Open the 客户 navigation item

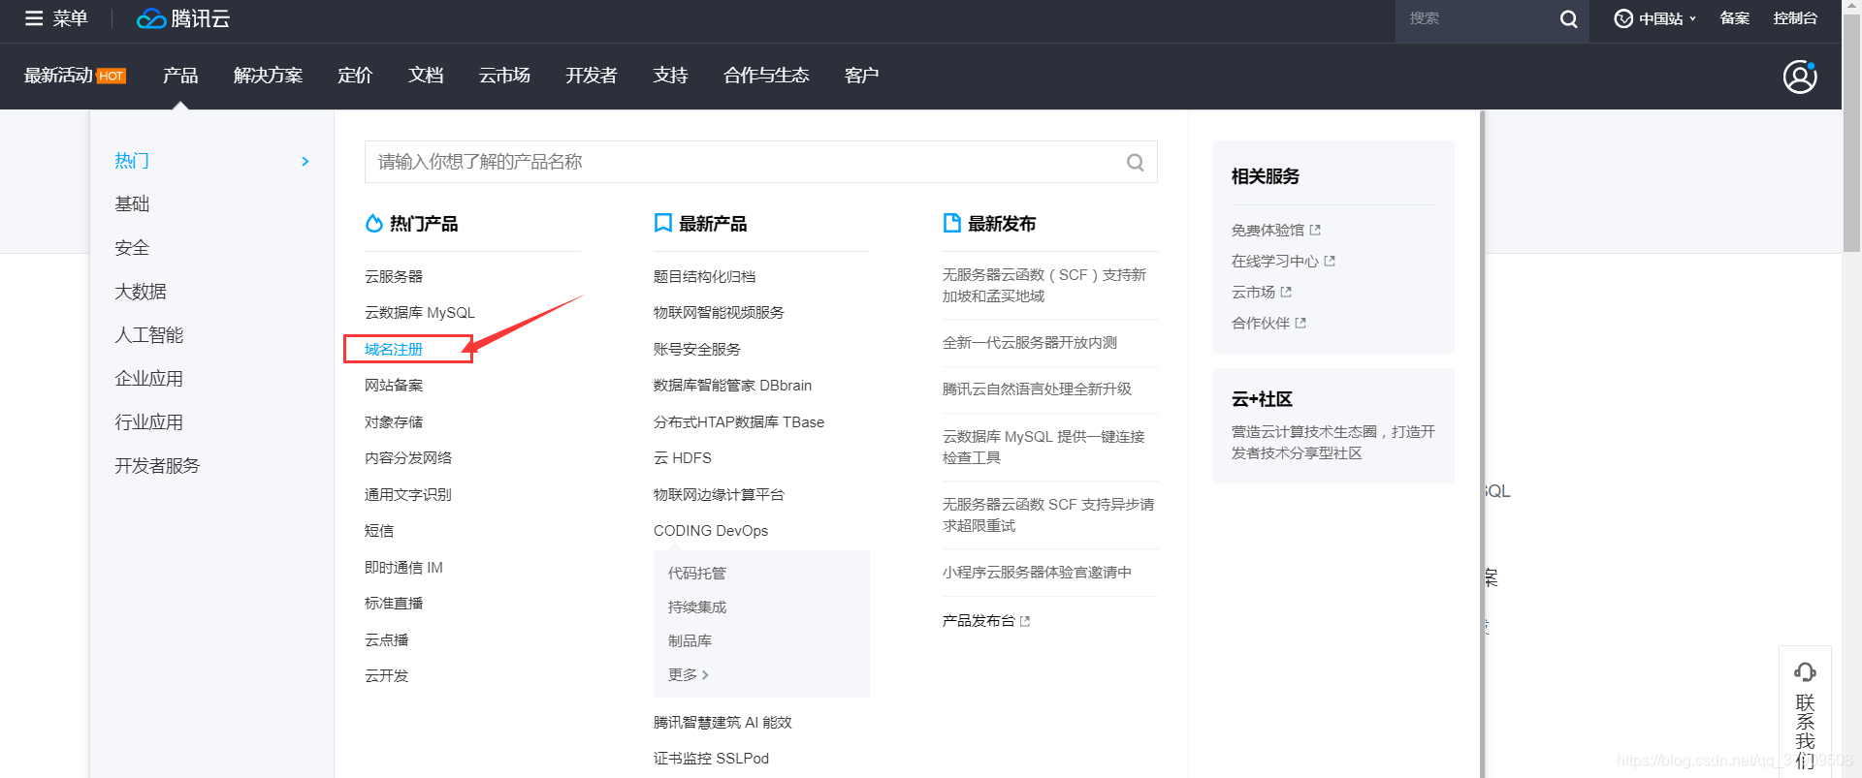pyautogui.click(x=861, y=76)
